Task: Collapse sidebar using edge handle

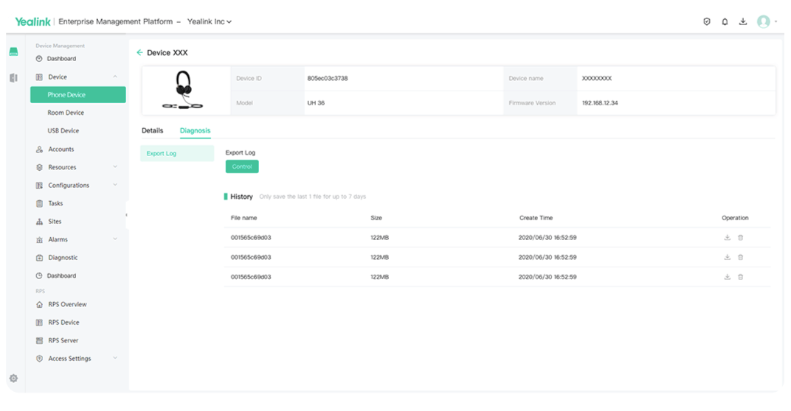Action: coord(127,215)
